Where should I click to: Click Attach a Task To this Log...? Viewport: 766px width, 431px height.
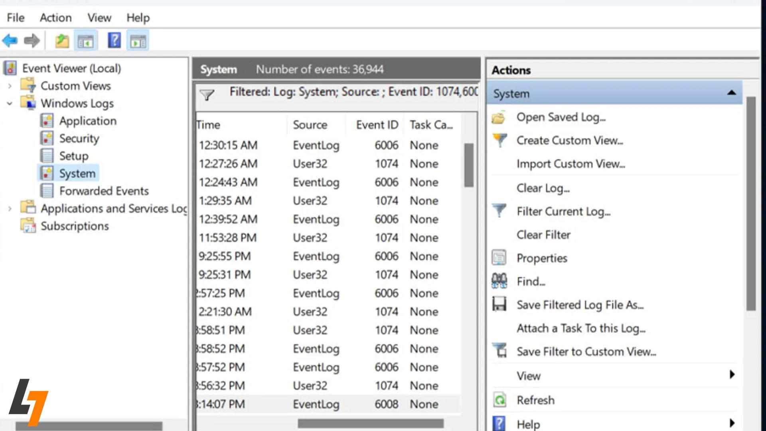tap(581, 328)
